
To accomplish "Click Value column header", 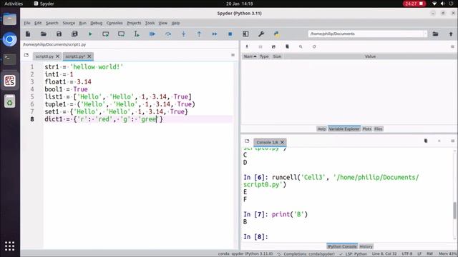I will [x=370, y=56].
